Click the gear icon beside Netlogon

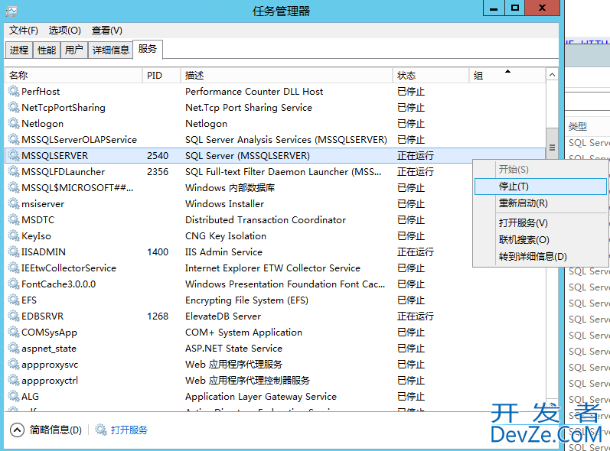[x=14, y=124]
